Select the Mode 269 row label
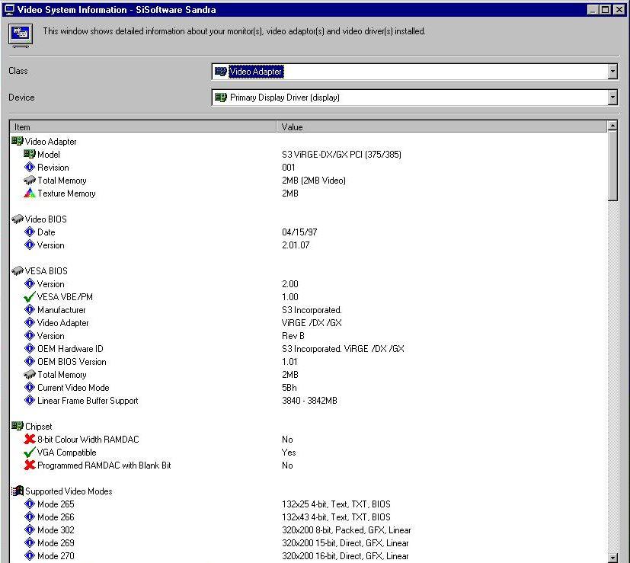This screenshot has width=630, height=563. 56,543
